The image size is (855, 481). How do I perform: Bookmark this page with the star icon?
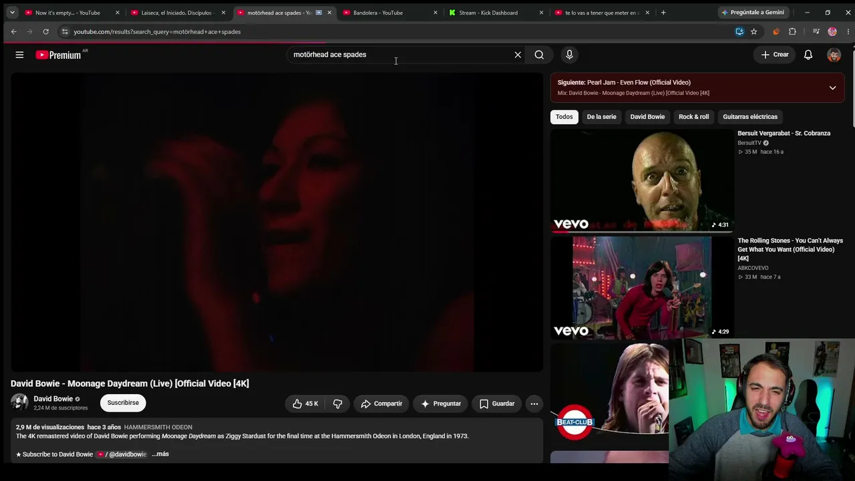point(754,31)
